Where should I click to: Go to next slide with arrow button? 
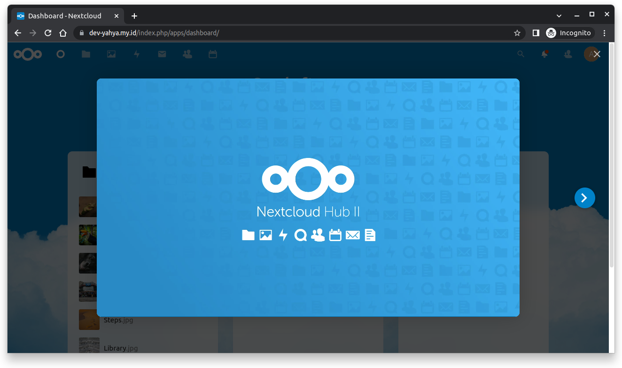click(584, 198)
